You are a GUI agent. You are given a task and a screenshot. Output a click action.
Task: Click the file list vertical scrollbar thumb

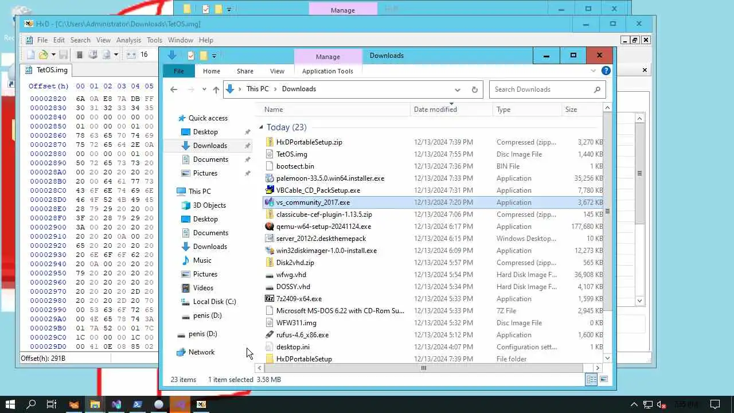[x=607, y=212]
